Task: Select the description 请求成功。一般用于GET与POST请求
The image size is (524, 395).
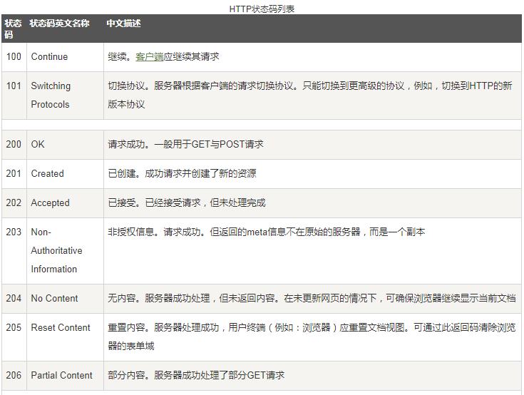Action: pos(312,144)
